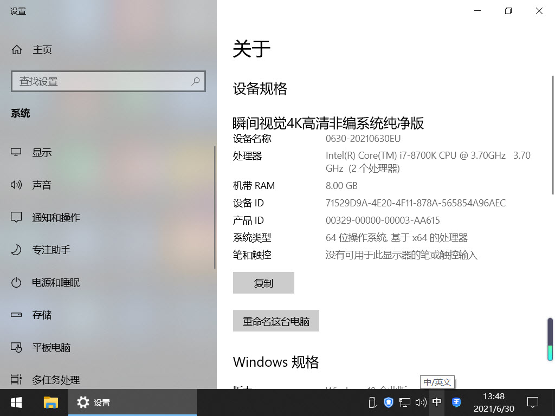Click the search magnifier in 查找设置 box

195,81
